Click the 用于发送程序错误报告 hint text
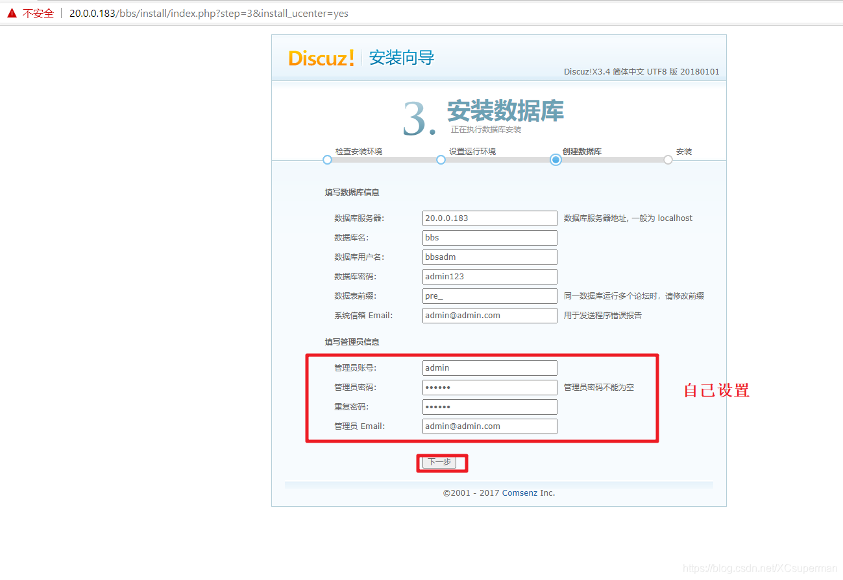The width and height of the screenshot is (843, 580). pos(603,316)
